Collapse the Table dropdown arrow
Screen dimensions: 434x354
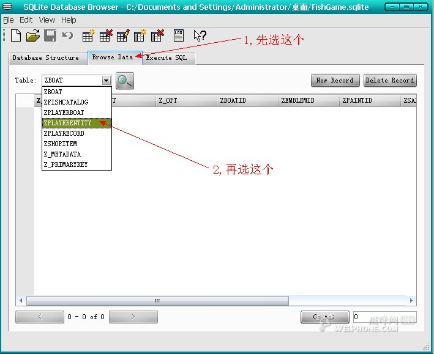click(x=106, y=81)
